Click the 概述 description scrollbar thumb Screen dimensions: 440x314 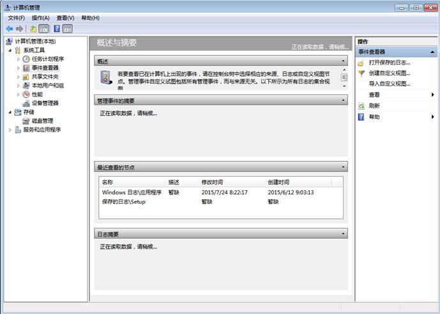[344, 77]
